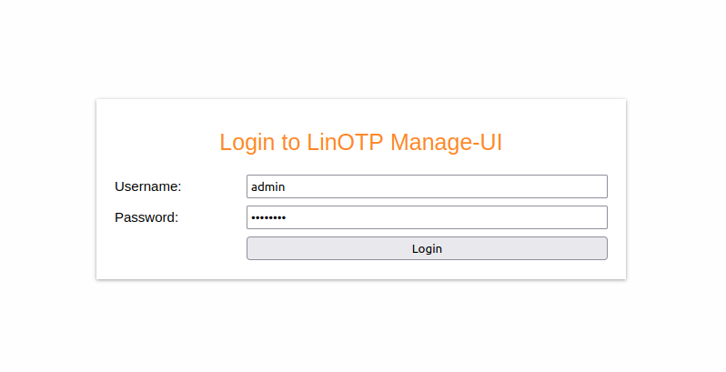The image size is (726, 372).
Task: Click the left edge of the Login button
Action: pos(253,248)
